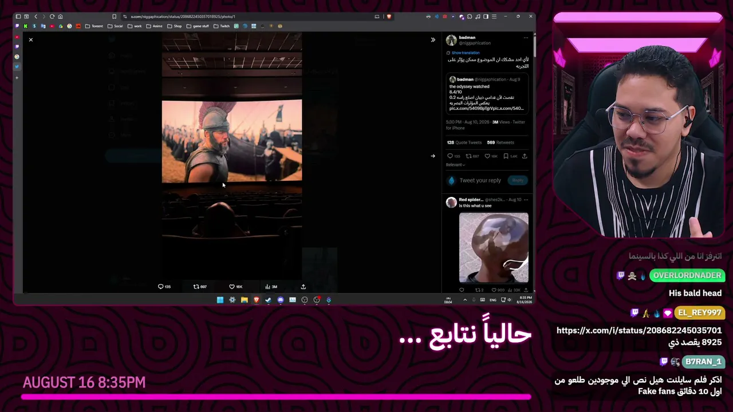Open the tab list button in browser
Image resolution: width=733 pixels, height=412 pixels.
[x=26, y=17]
